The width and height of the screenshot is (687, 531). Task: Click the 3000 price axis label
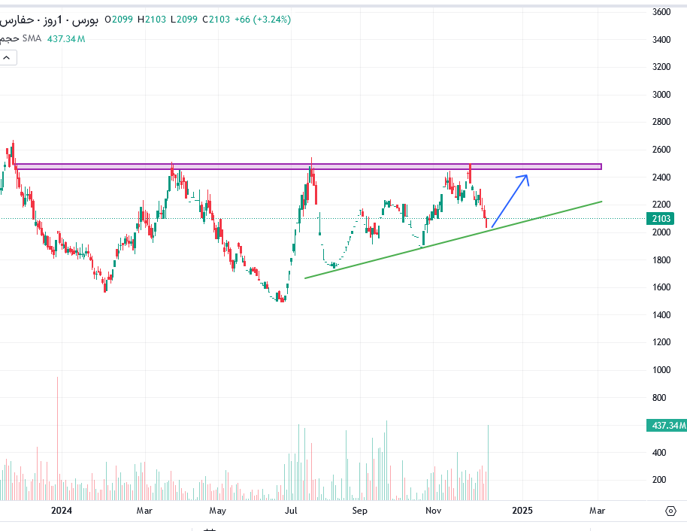pyautogui.click(x=661, y=94)
